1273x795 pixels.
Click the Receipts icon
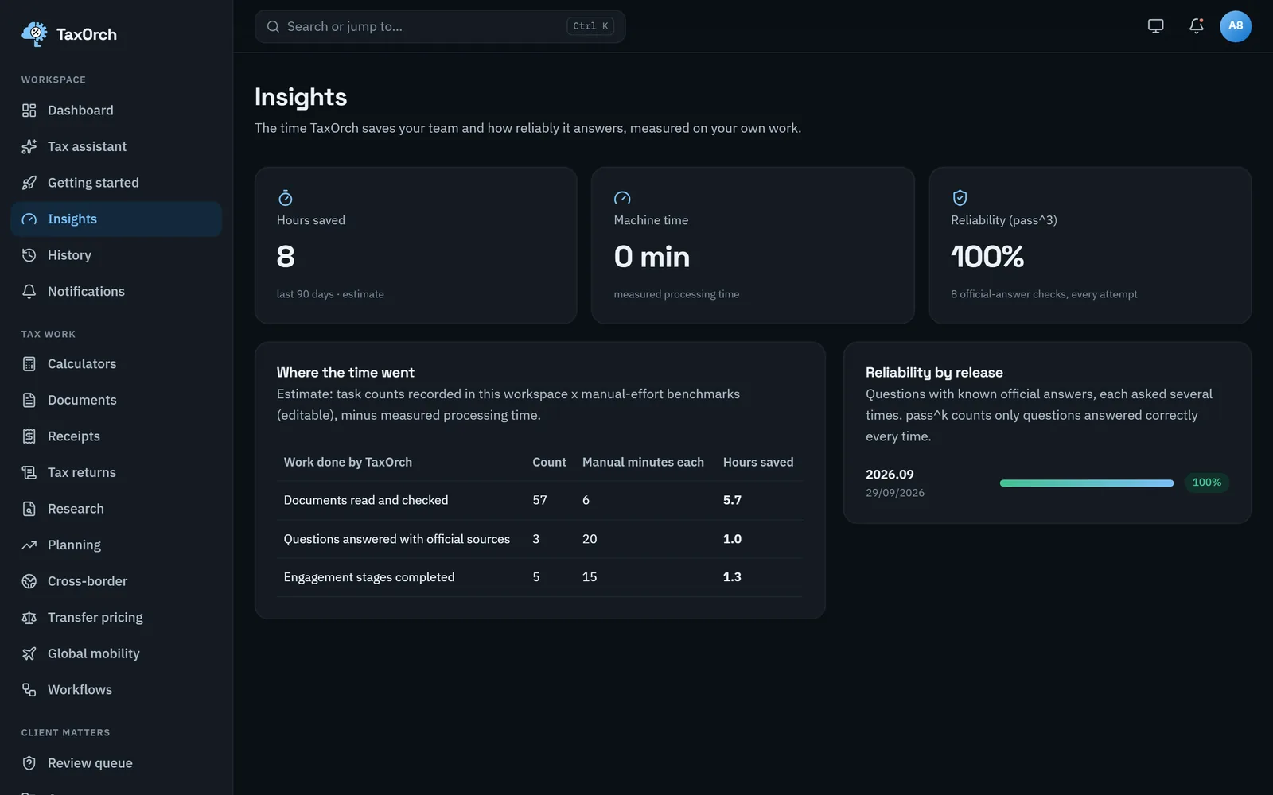pos(29,436)
